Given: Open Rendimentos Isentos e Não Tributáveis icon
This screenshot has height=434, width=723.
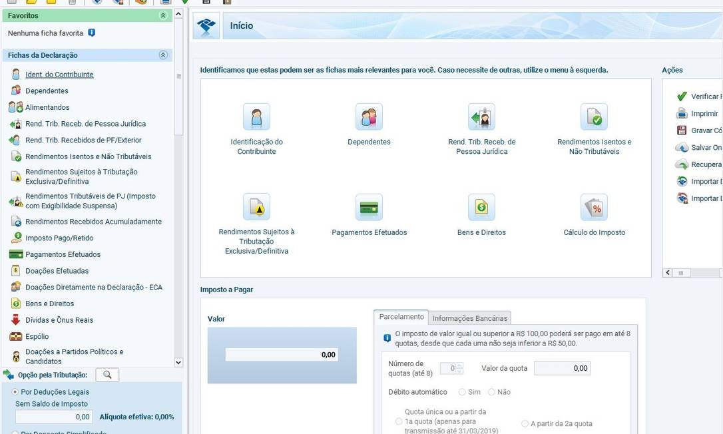Looking at the screenshot, I should pyautogui.click(x=594, y=117).
